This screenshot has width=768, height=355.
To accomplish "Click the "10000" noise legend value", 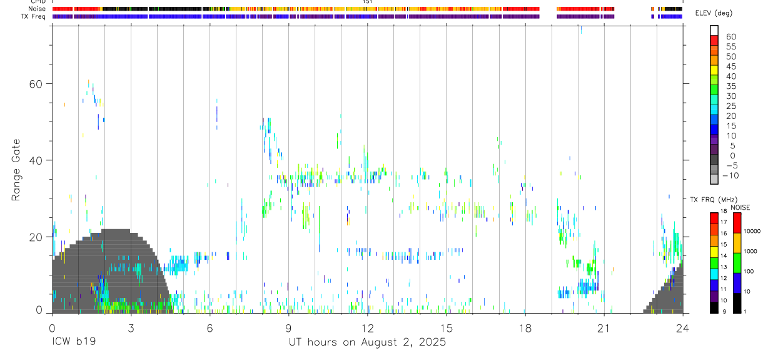I will pos(752,232).
